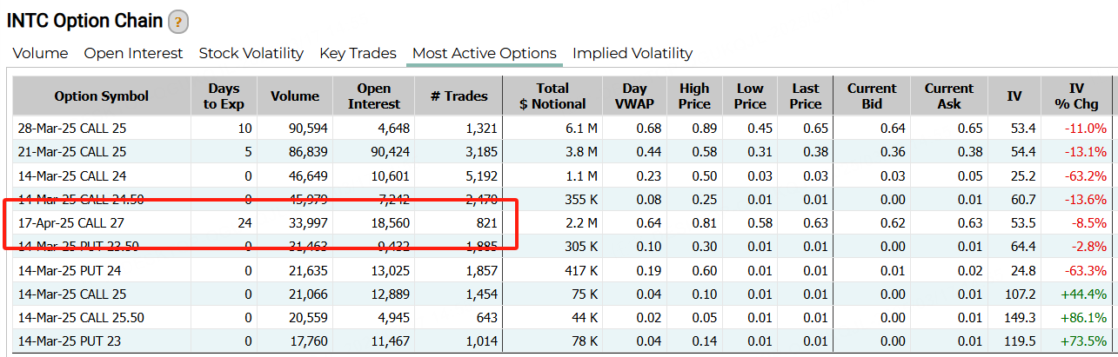The image size is (1118, 357).
Task: Click the Current Bid column header
Action: (x=872, y=96)
